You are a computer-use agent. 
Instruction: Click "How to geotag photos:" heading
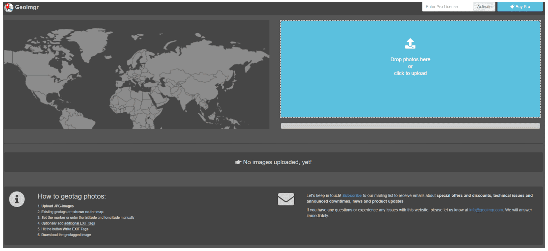coord(72,197)
